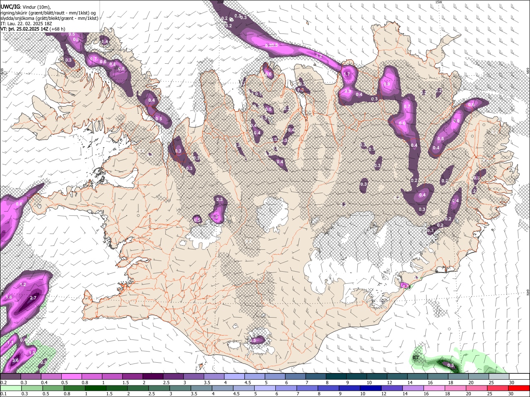Click the "UWC/IG" title in the header box
530x397 pixels.
pos(10,7)
